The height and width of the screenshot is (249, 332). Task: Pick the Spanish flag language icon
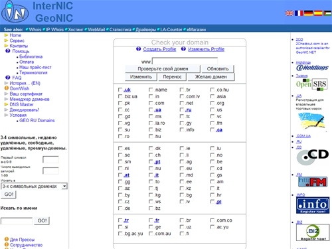pyautogui.click(x=318, y=13)
